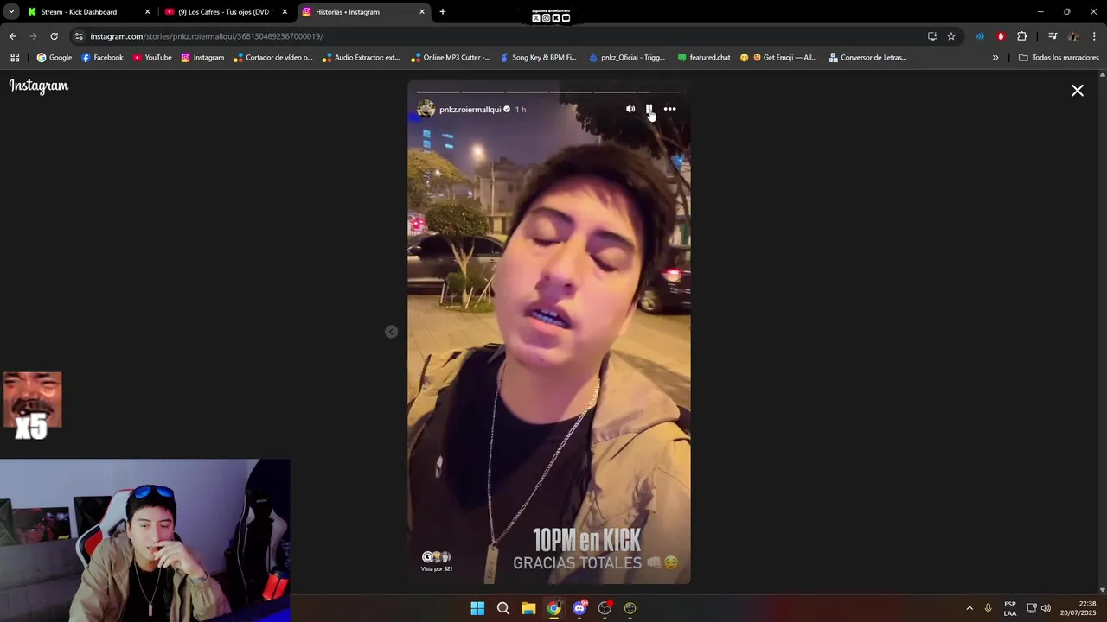Open the pnkz_Oficial Trigg bookmark

tap(627, 58)
